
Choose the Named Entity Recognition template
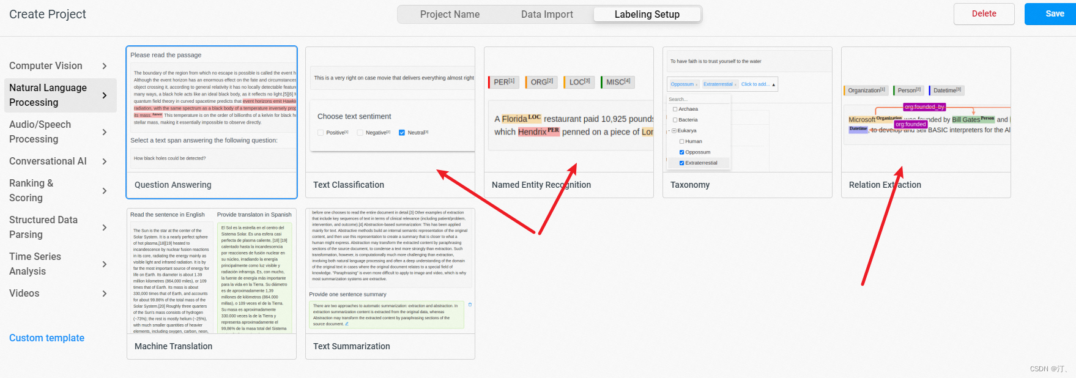(569, 122)
